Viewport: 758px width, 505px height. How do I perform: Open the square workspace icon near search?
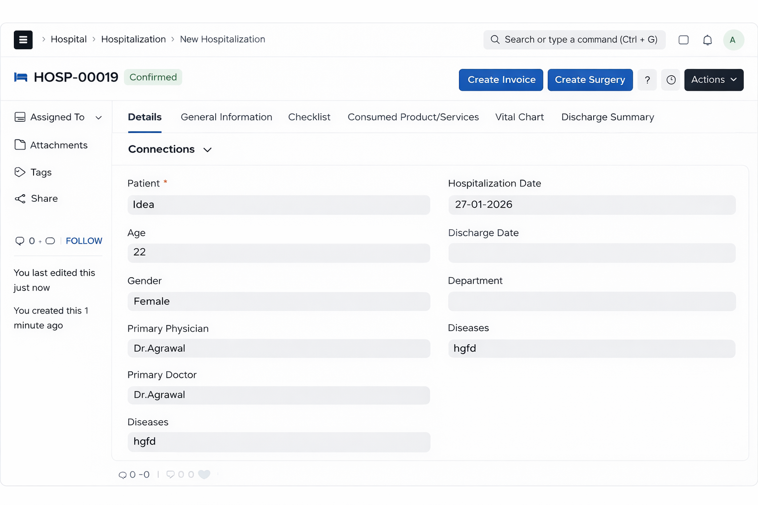(x=683, y=40)
